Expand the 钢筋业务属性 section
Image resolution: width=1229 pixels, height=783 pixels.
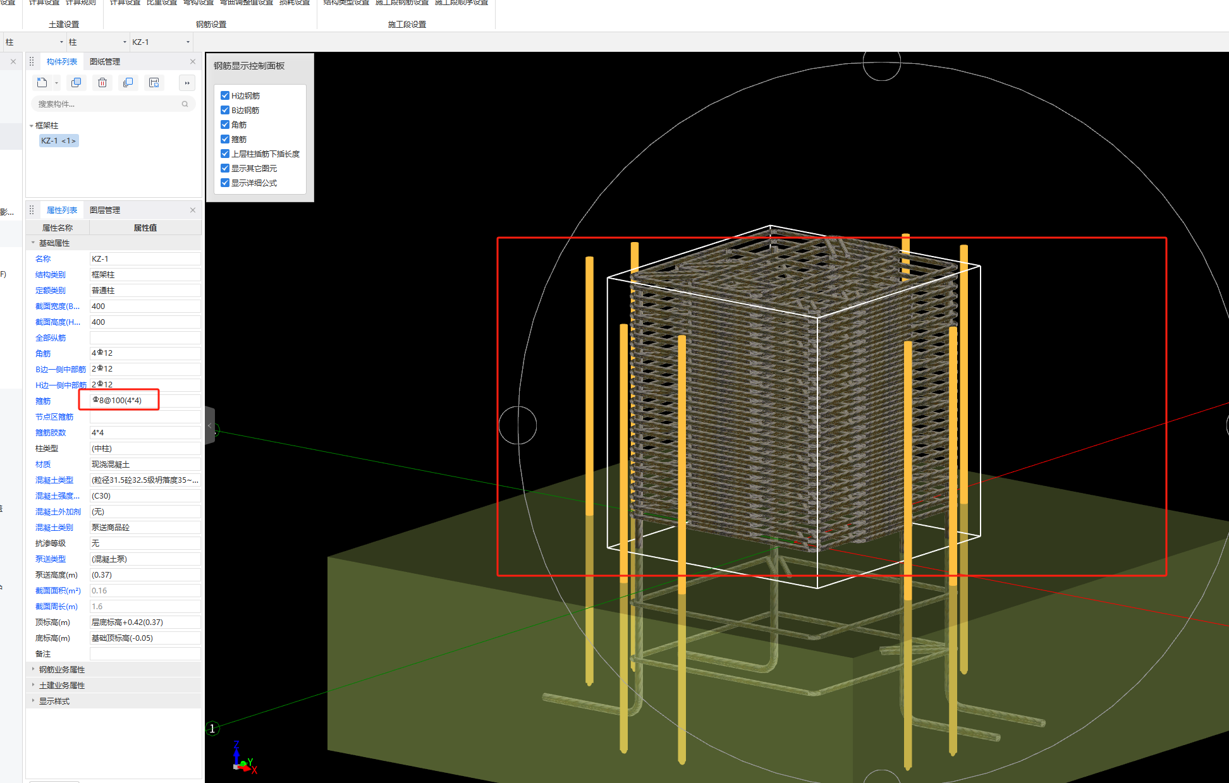(33, 669)
